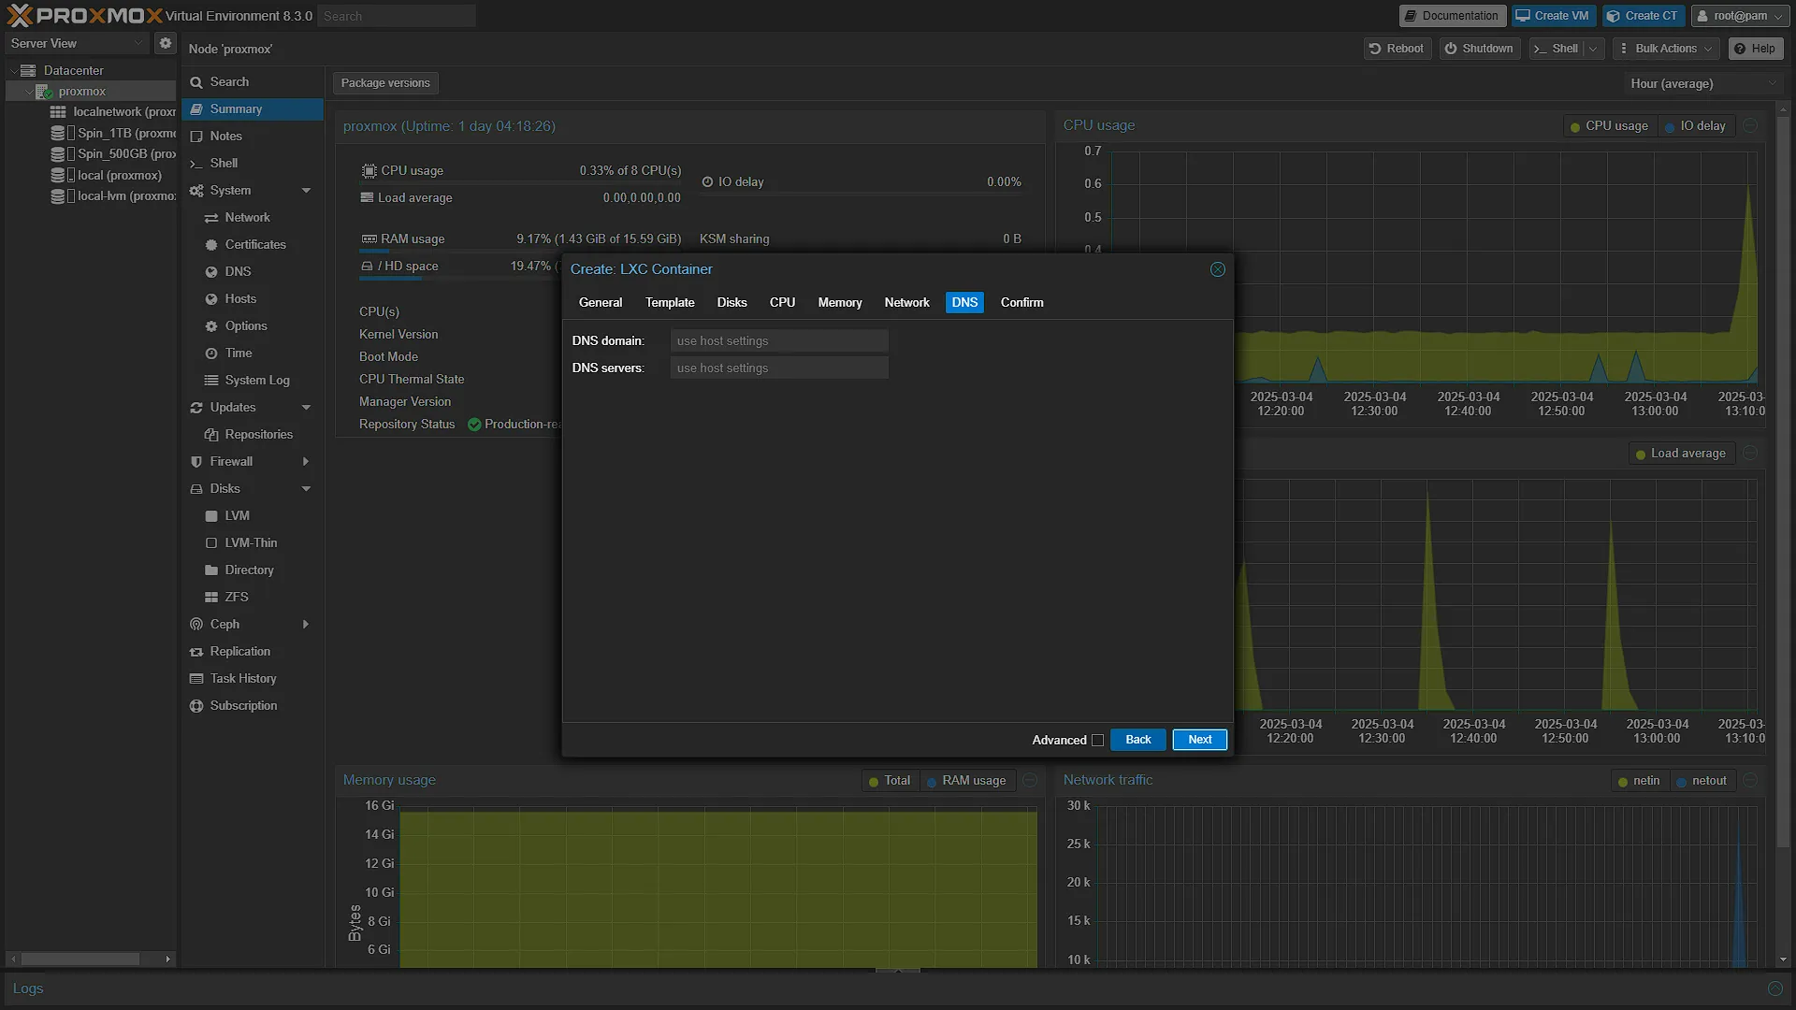Viewport: 1796px width, 1010px height.
Task: Toggle RAM usage series in memory legend
Action: pyautogui.click(x=966, y=781)
